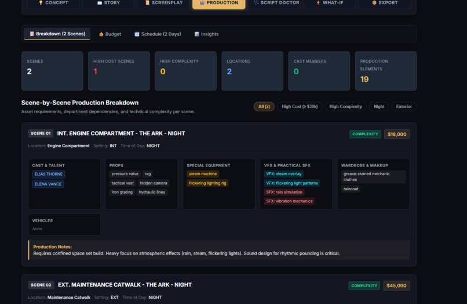Click the hydraulic lines prop tag
The image size is (467, 304).
(152, 192)
